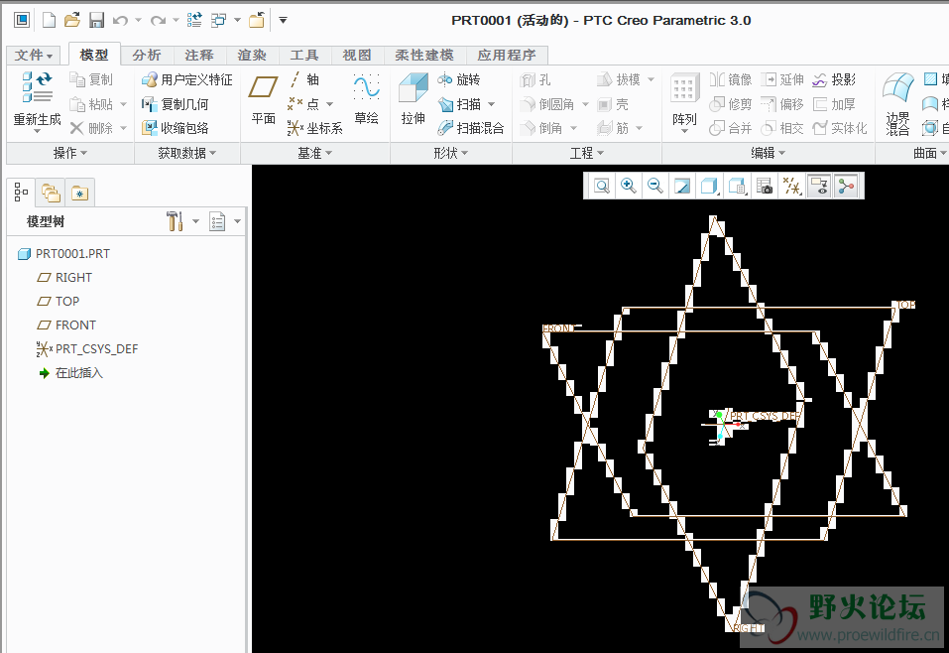The width and height of the screenshot is (949, 653).
Task: Click the close window folder icon in quick access toolbar
Action: coord(257,20)
